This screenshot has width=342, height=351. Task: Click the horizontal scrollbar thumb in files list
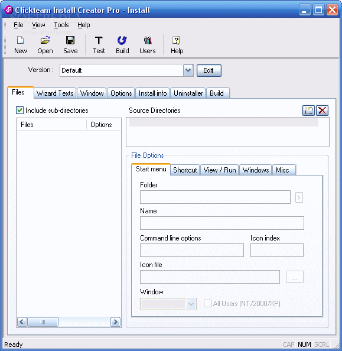(x=43, y=322)
